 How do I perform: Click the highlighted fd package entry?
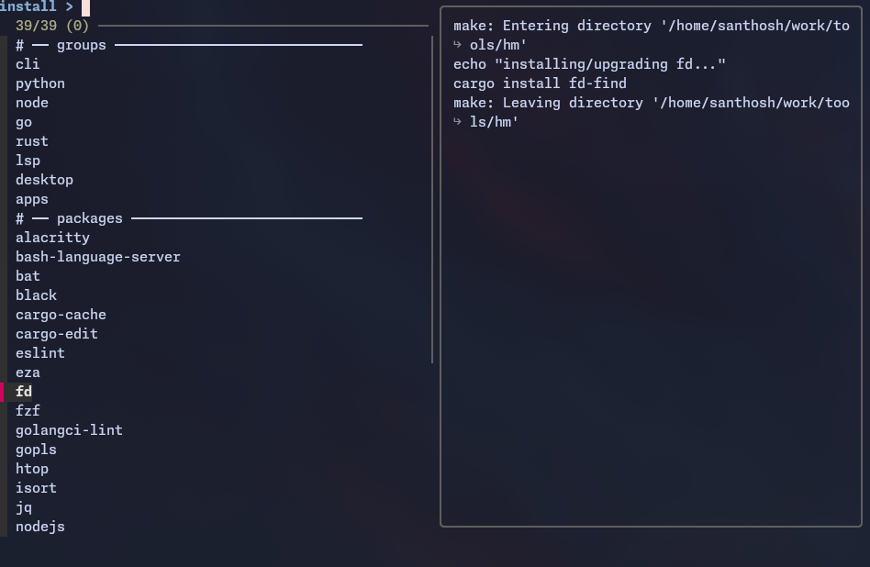pos(24,392)
